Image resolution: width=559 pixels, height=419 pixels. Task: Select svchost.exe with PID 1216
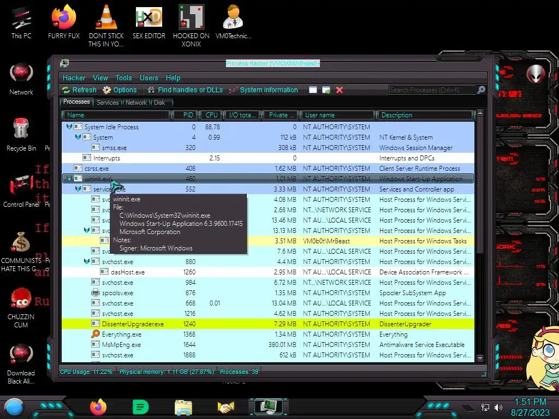click(x=267, y=314)
